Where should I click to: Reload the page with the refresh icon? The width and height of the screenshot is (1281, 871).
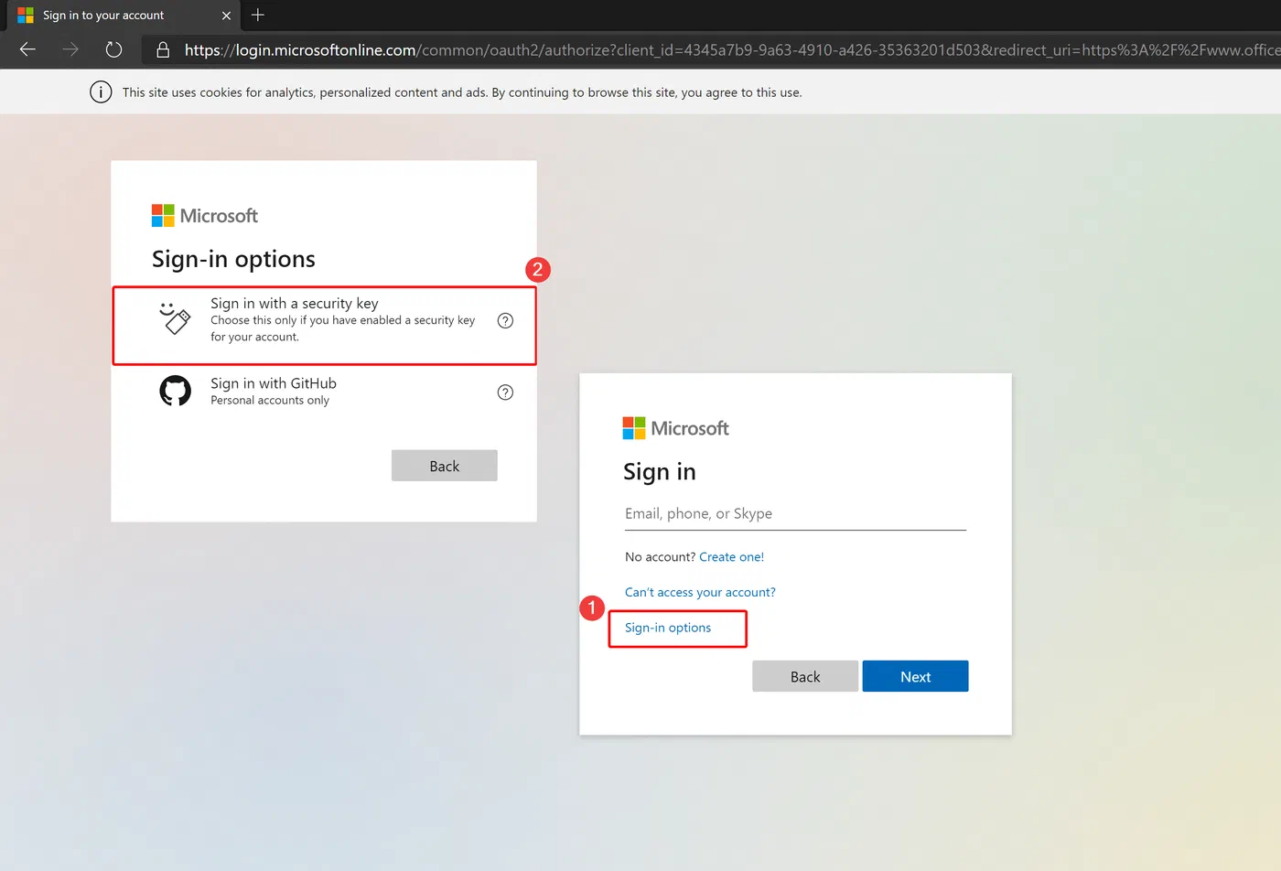(x=113, y=49)
